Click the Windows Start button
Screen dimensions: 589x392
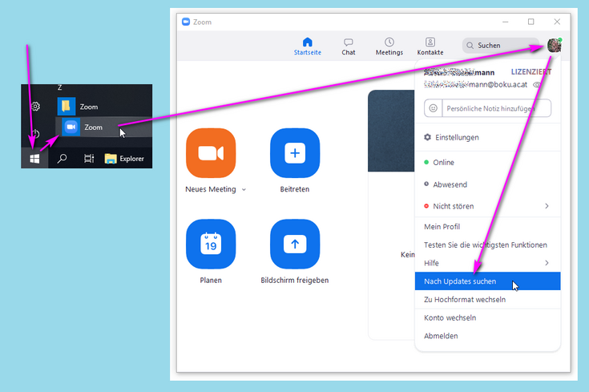[x=34, y=159]
